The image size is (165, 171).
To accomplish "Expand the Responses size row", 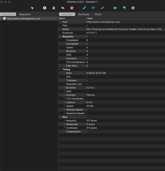I will click(x=64, y=124).
